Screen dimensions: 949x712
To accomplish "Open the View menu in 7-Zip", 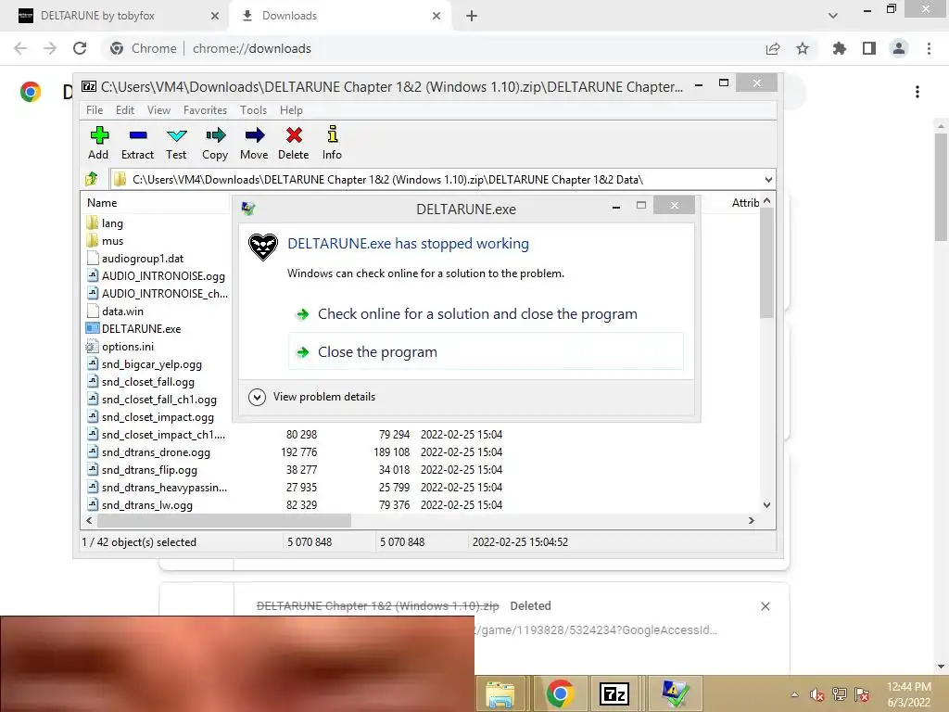I will [158, 110].
